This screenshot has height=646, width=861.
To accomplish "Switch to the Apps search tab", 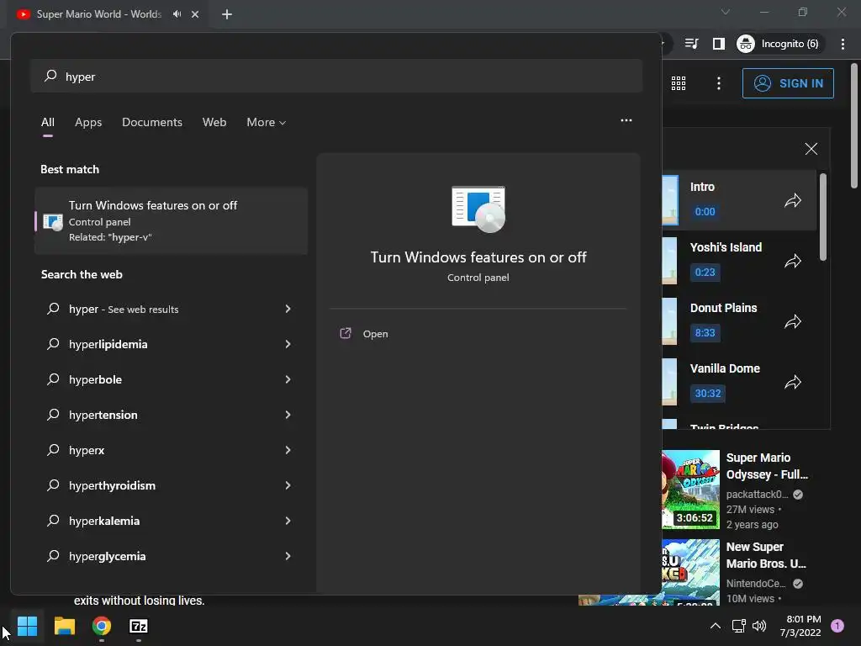I will pyautogui.click(x=88, y=122).
